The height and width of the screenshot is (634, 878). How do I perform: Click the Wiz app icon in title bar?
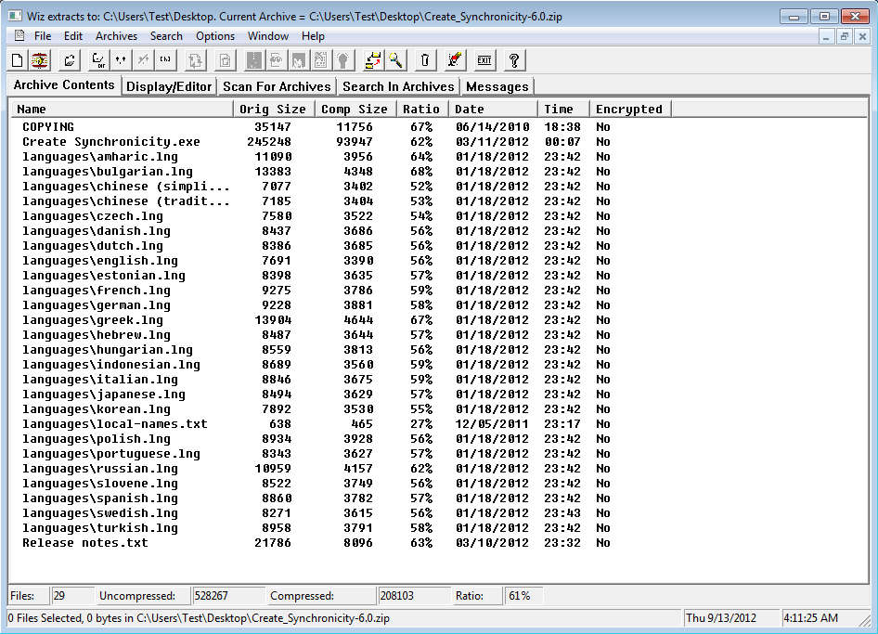coord(15,16)
